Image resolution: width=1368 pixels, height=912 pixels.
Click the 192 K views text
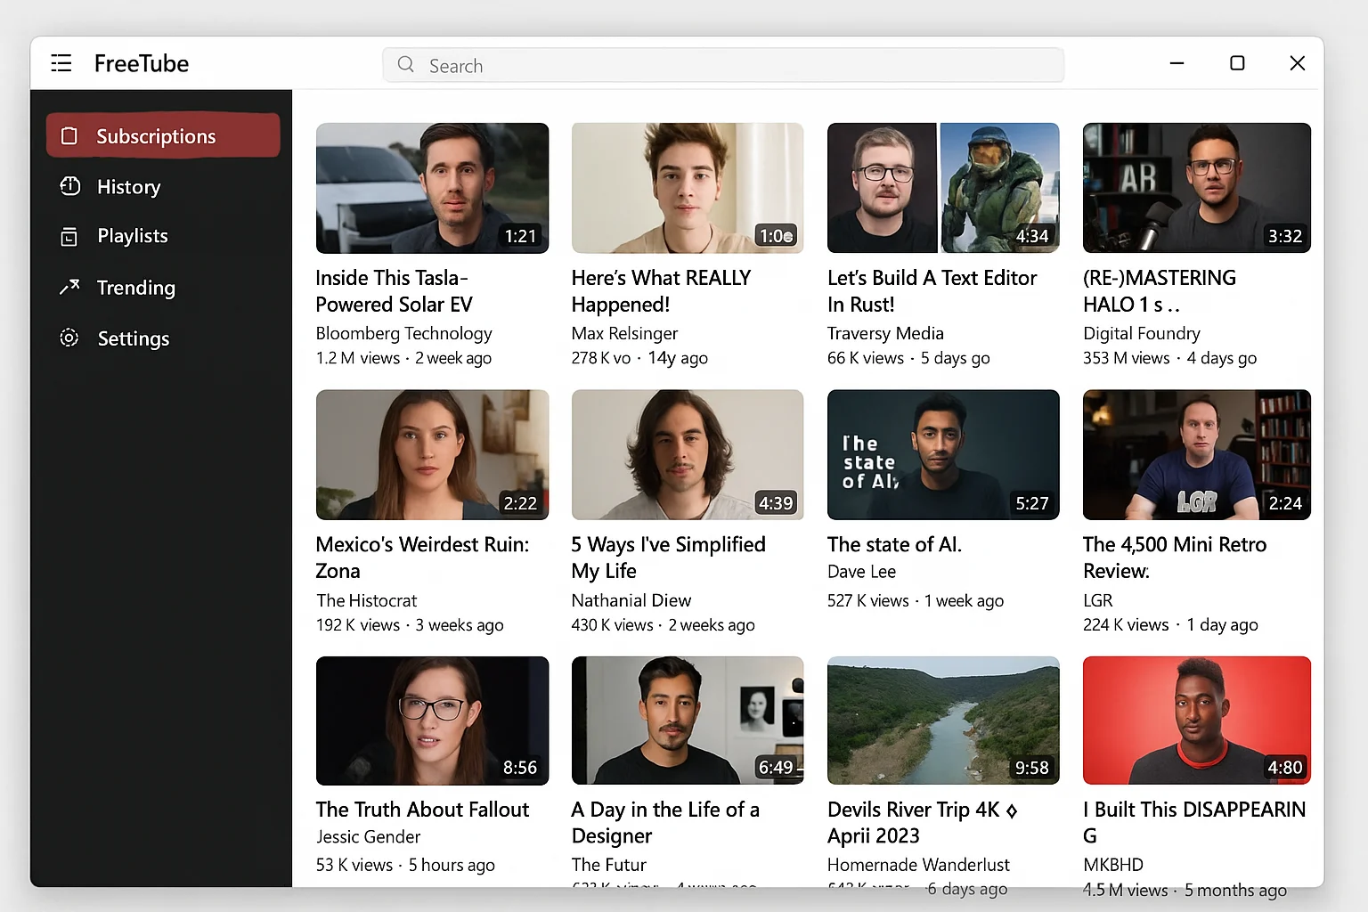click(358, 625)
